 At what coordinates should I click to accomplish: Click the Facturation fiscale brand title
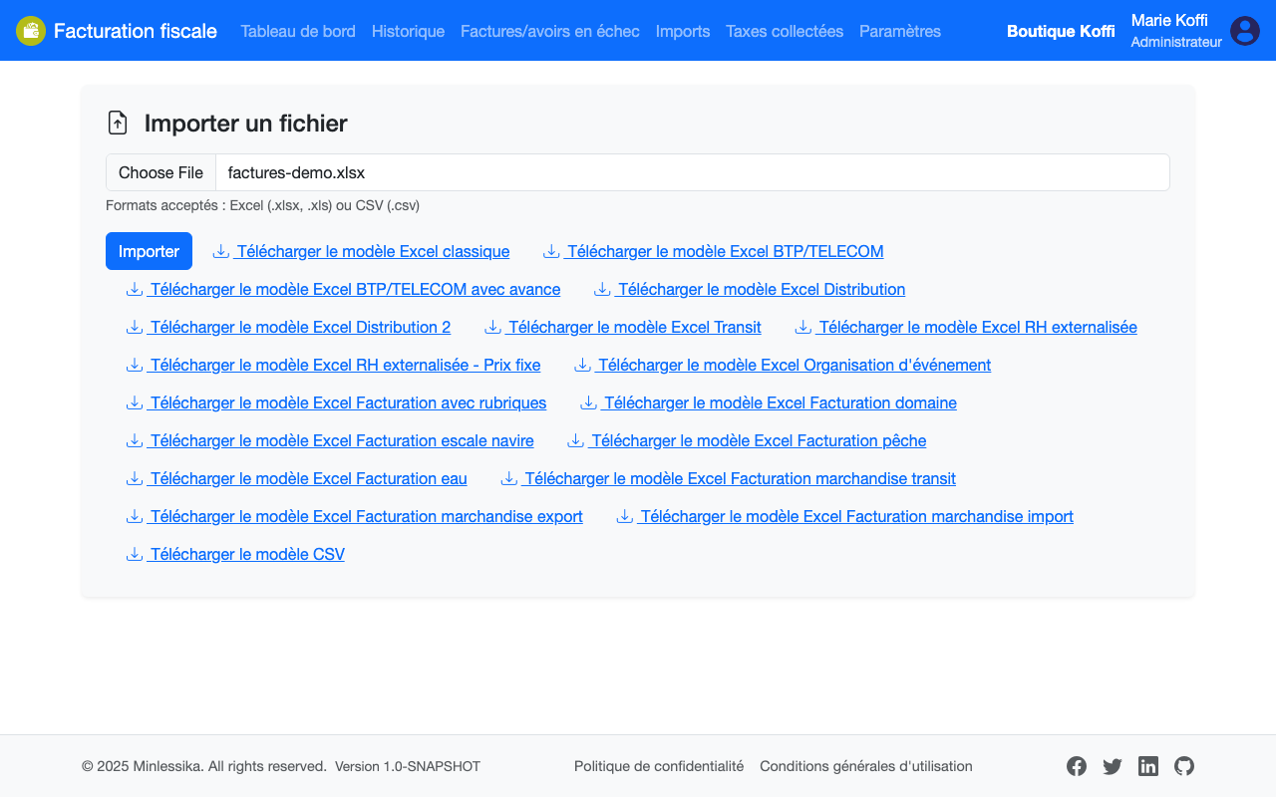pyautogui.click(x=136, y=31)
